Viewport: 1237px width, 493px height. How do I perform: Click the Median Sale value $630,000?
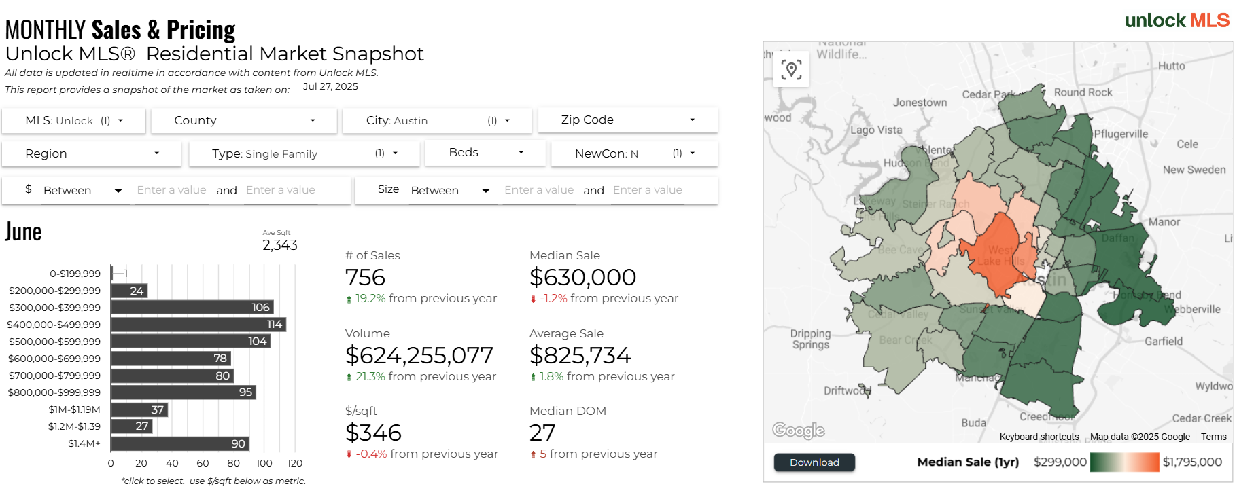click(x=582, y=277)
